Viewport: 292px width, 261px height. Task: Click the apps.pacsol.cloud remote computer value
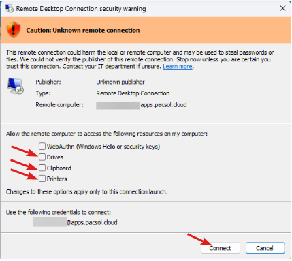[163, 105]
